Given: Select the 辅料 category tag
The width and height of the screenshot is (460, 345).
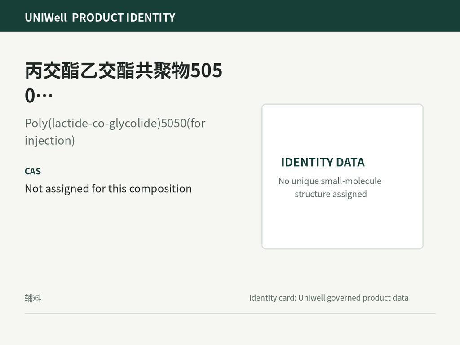Looking at the screenshot, I should click(33, 298).
